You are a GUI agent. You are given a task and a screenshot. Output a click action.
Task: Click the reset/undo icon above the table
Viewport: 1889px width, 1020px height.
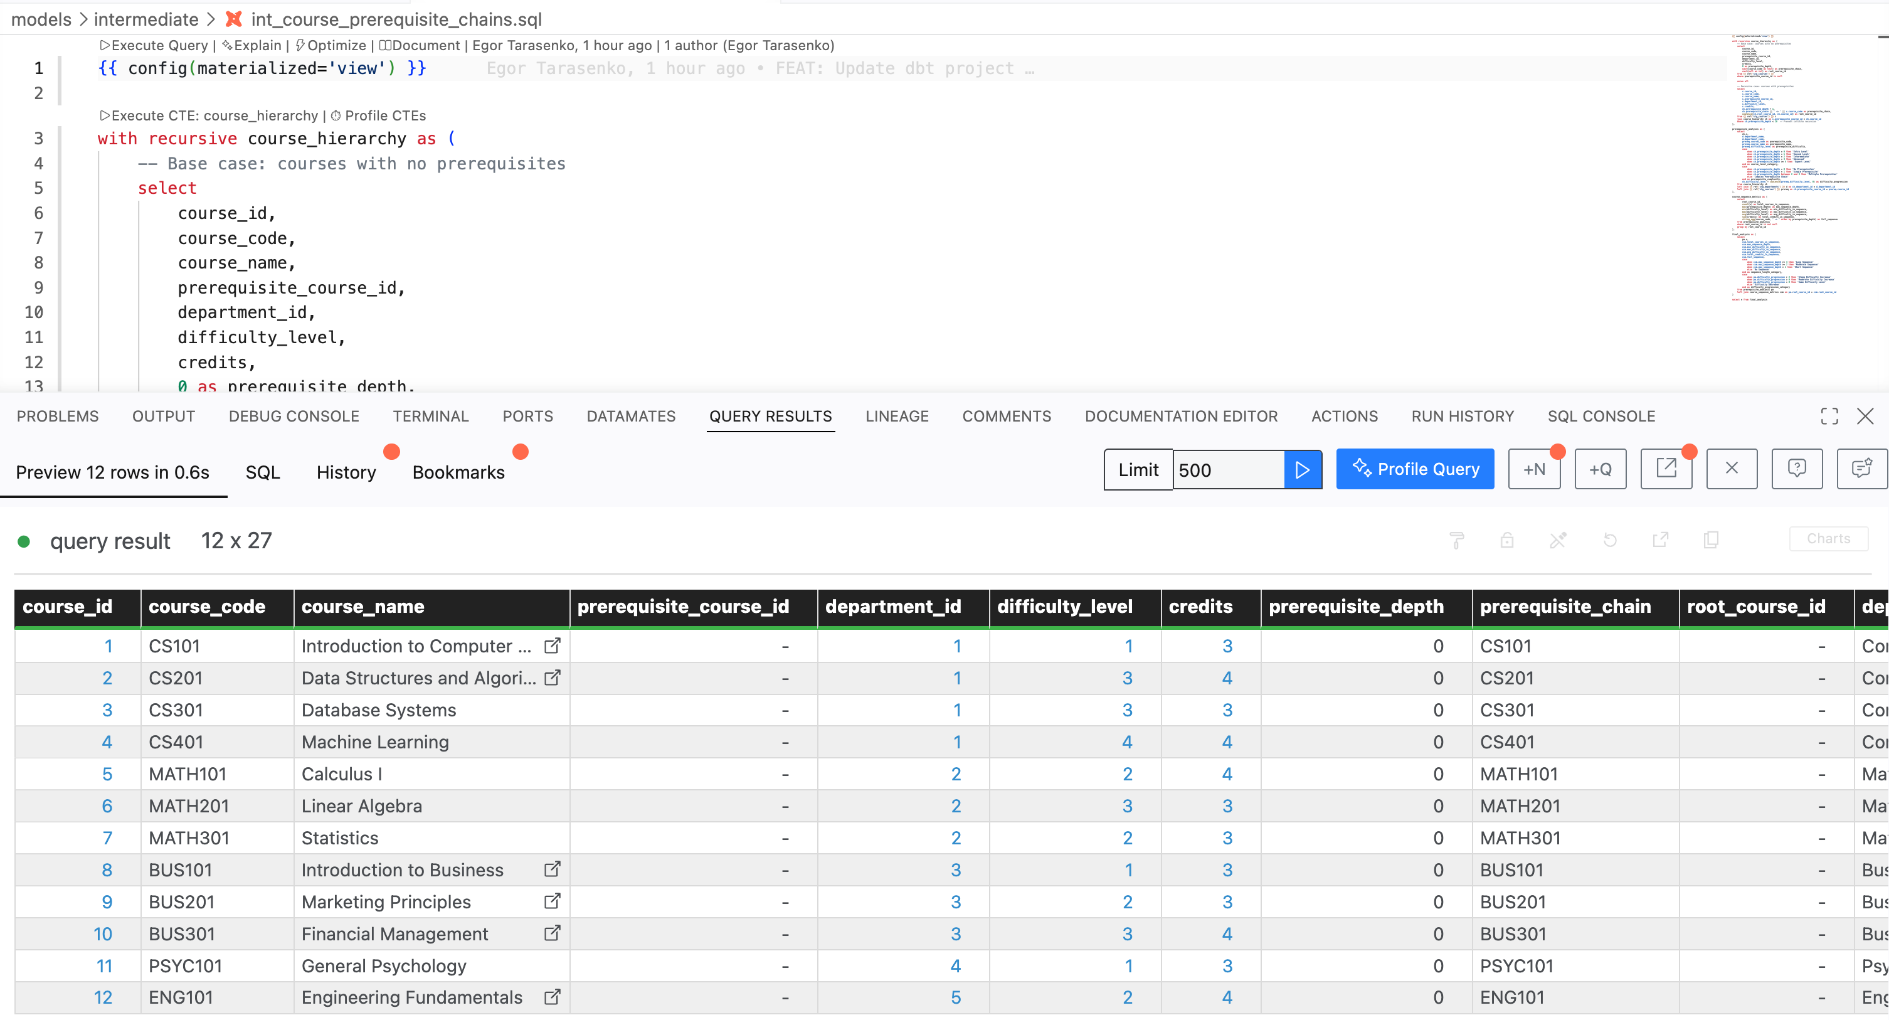1610,541
